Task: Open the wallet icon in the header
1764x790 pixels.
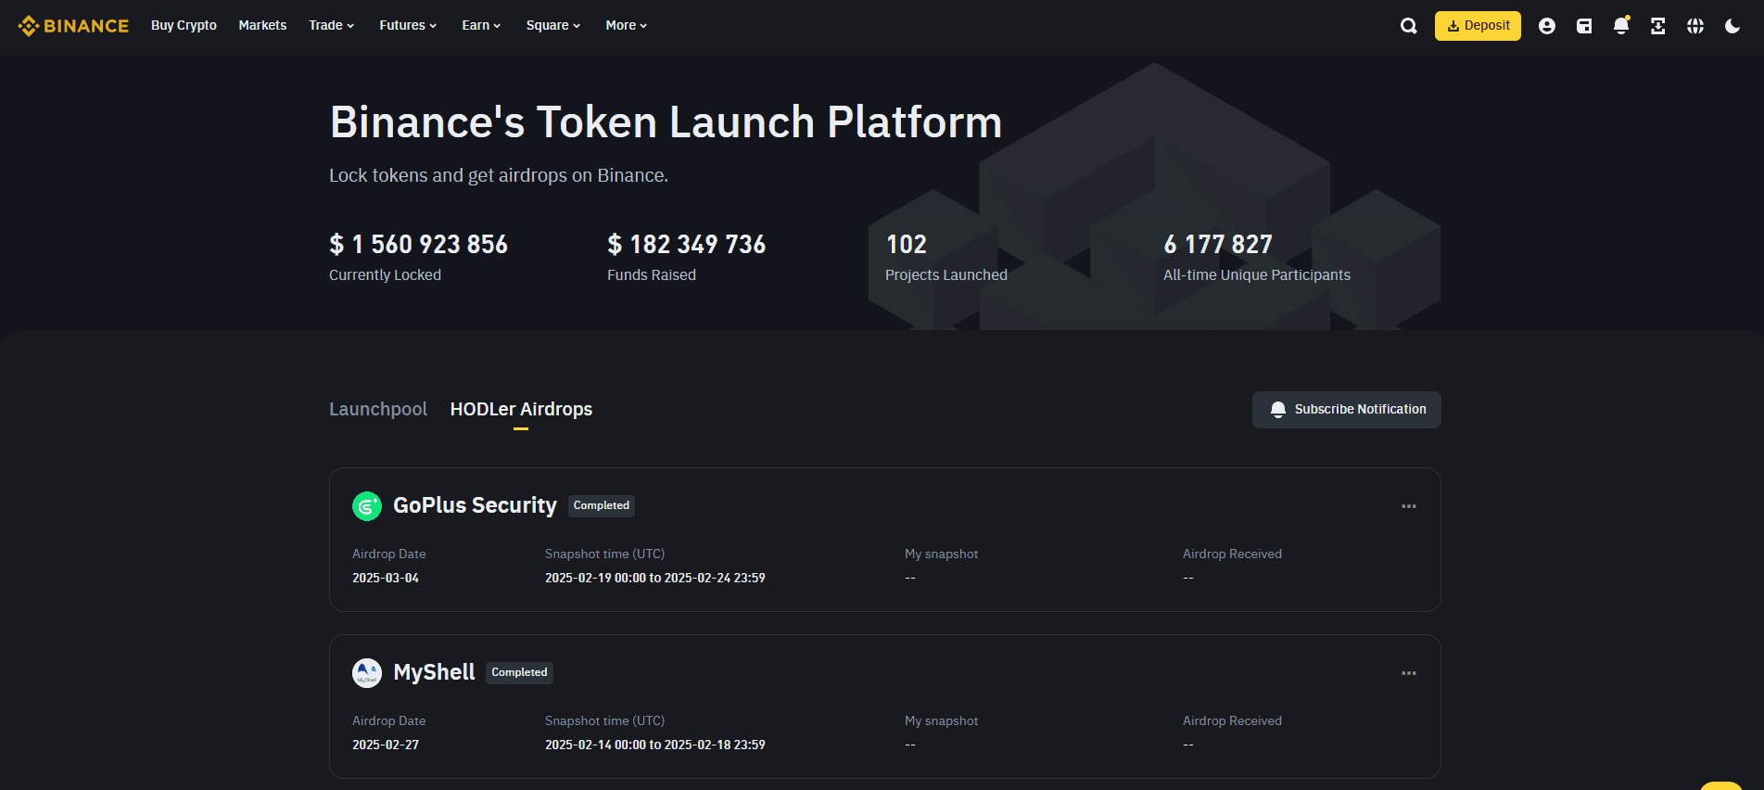Action: pos(1584,26)
